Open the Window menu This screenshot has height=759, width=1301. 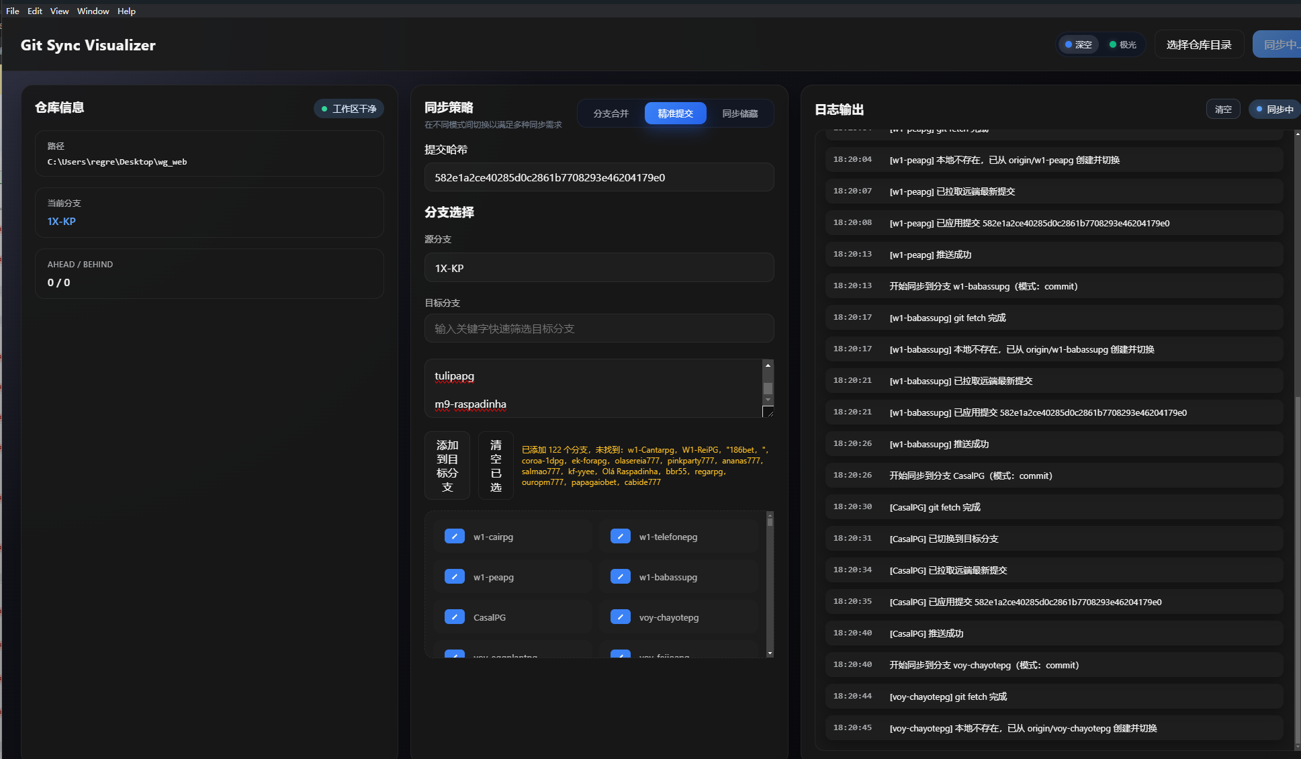coord(93,11)
